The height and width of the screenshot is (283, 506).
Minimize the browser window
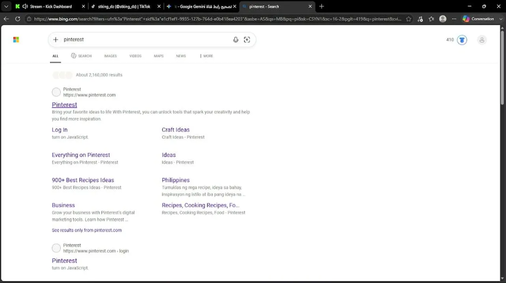click(469, 6)
